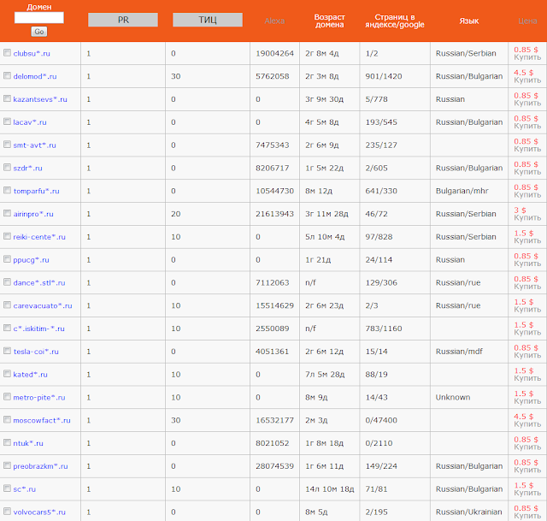
Task: Click the language cell Russian/mdf
Action: coord(459,352)
